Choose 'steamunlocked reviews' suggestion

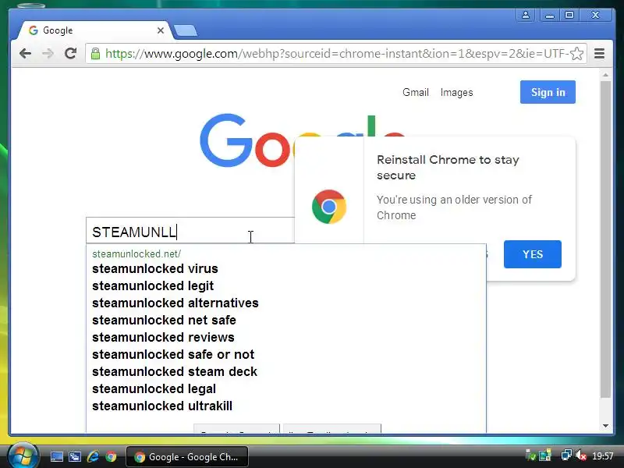[163, 337]
